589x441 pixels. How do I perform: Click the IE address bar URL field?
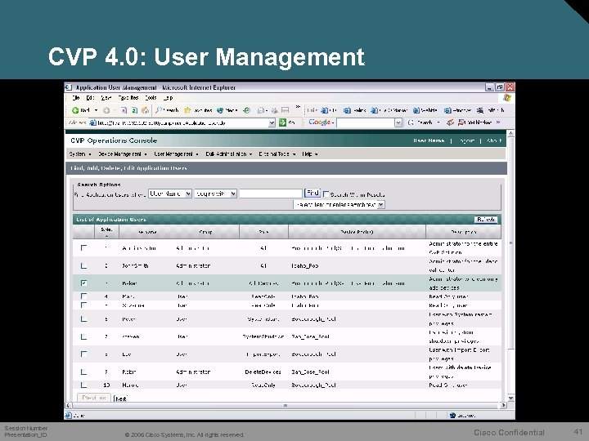[182, 122]
